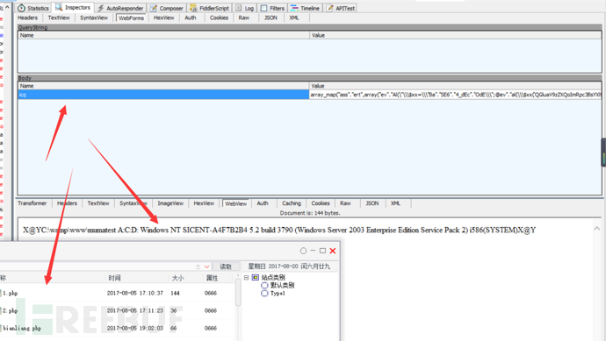Open response ImageView tab

(170, 203)
